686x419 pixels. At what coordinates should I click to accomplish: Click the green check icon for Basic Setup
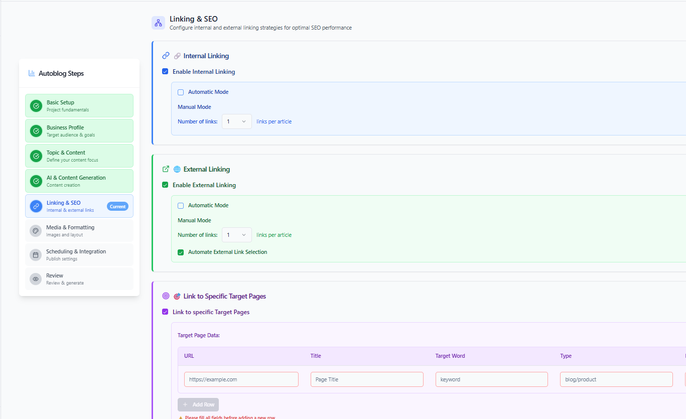pyautogui.click(x=36, y=106)
